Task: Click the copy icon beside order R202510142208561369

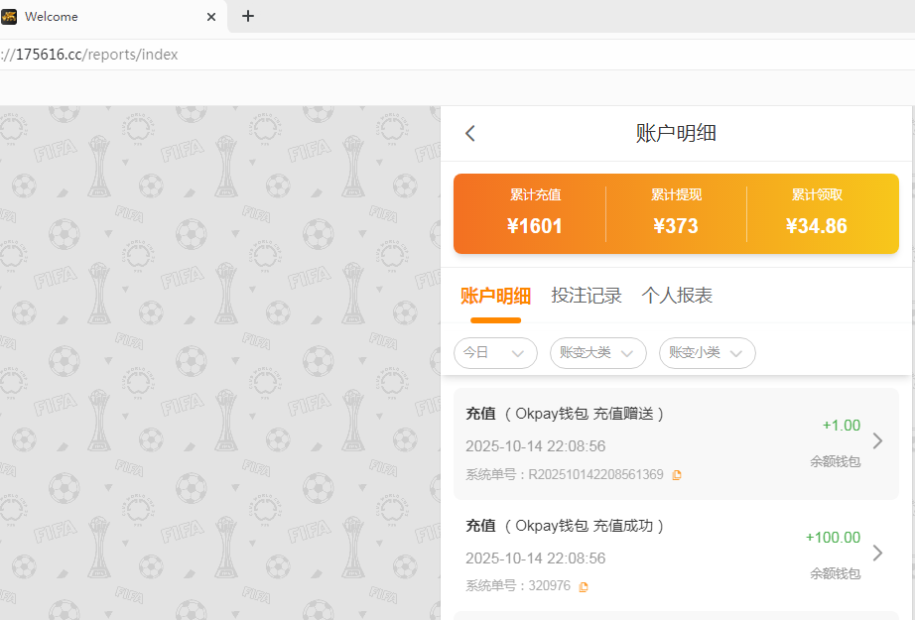Action: point(677,474)
